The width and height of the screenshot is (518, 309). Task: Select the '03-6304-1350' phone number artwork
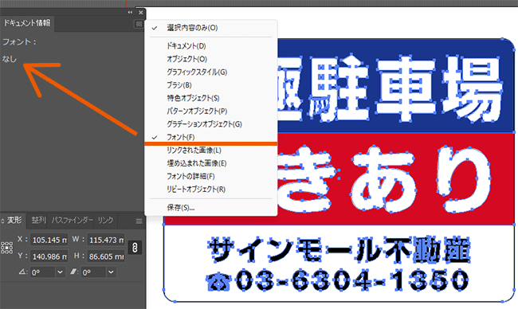tap(351, 280)
